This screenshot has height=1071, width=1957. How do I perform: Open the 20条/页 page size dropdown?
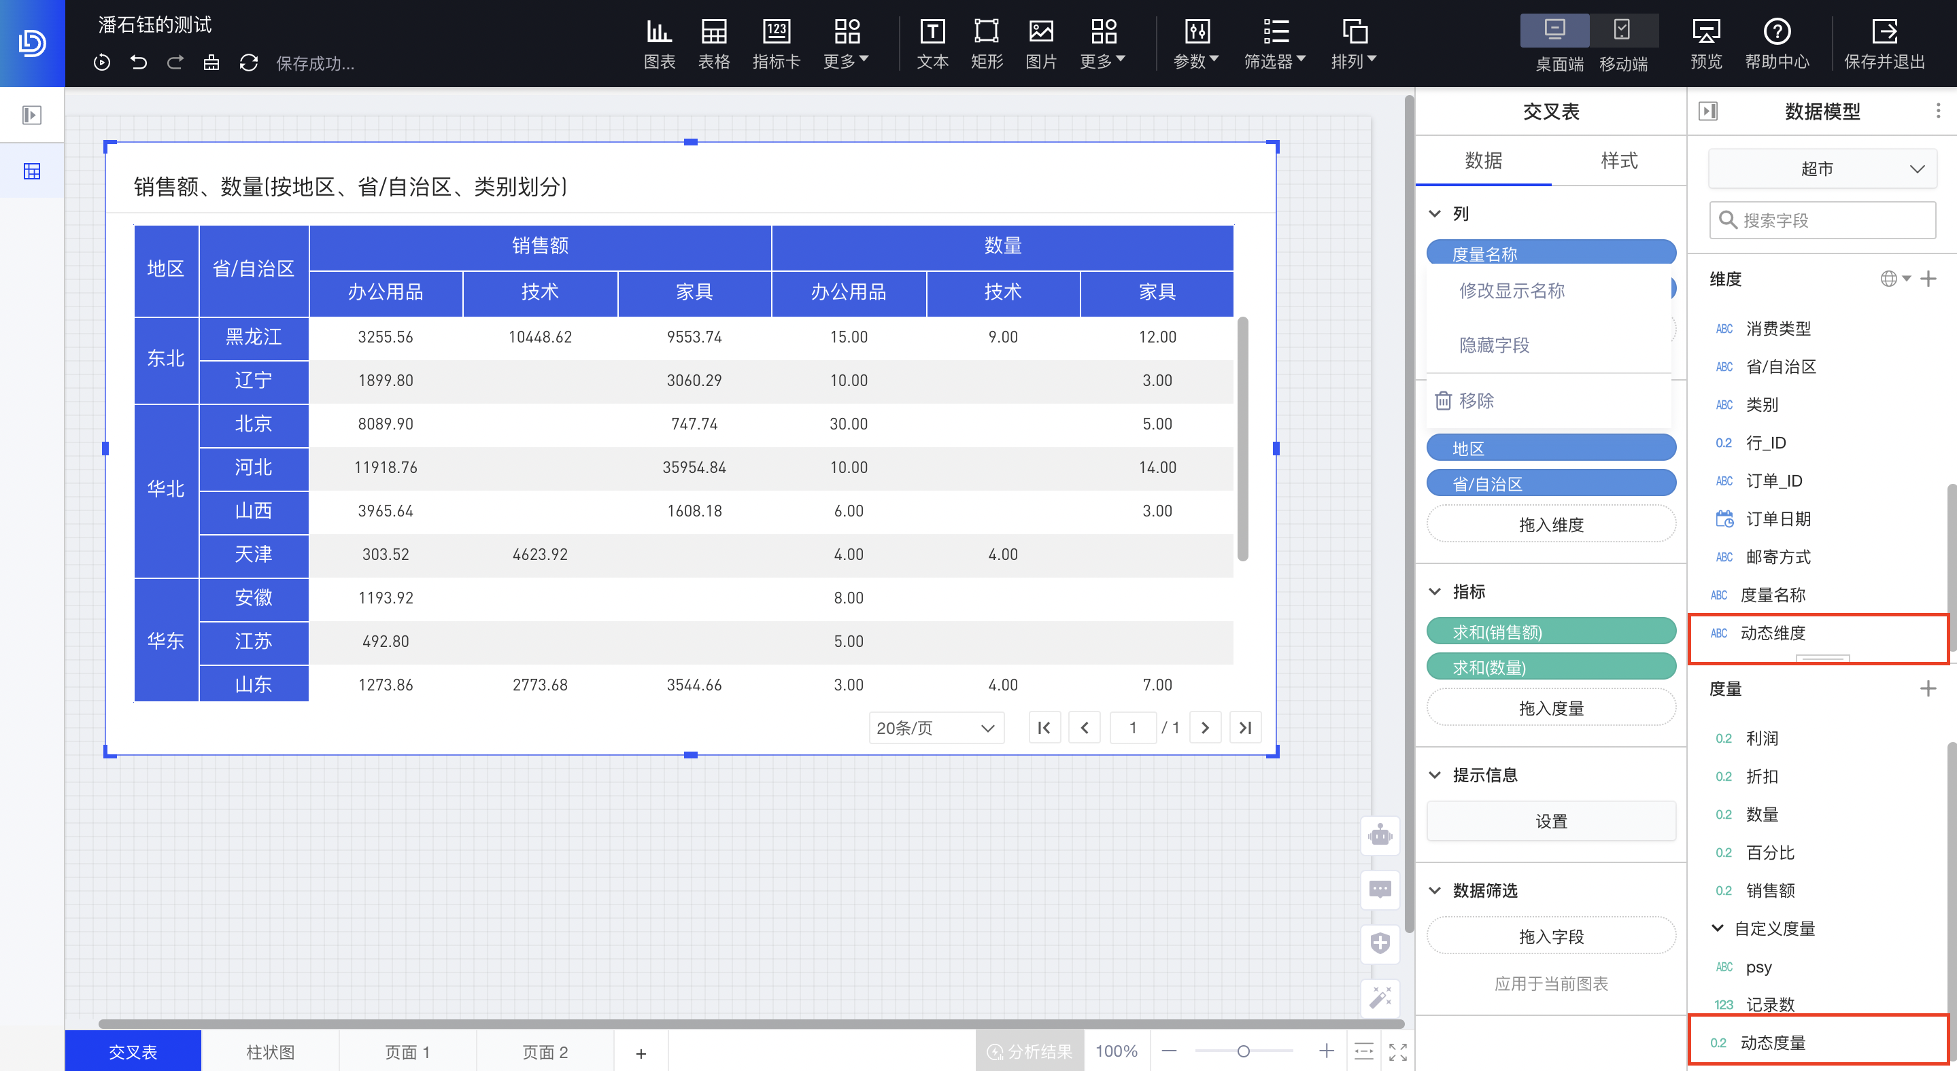click(x=936, y=727)
